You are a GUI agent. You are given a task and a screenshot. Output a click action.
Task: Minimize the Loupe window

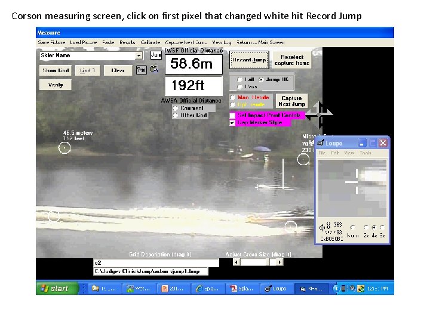coord(362,143)
